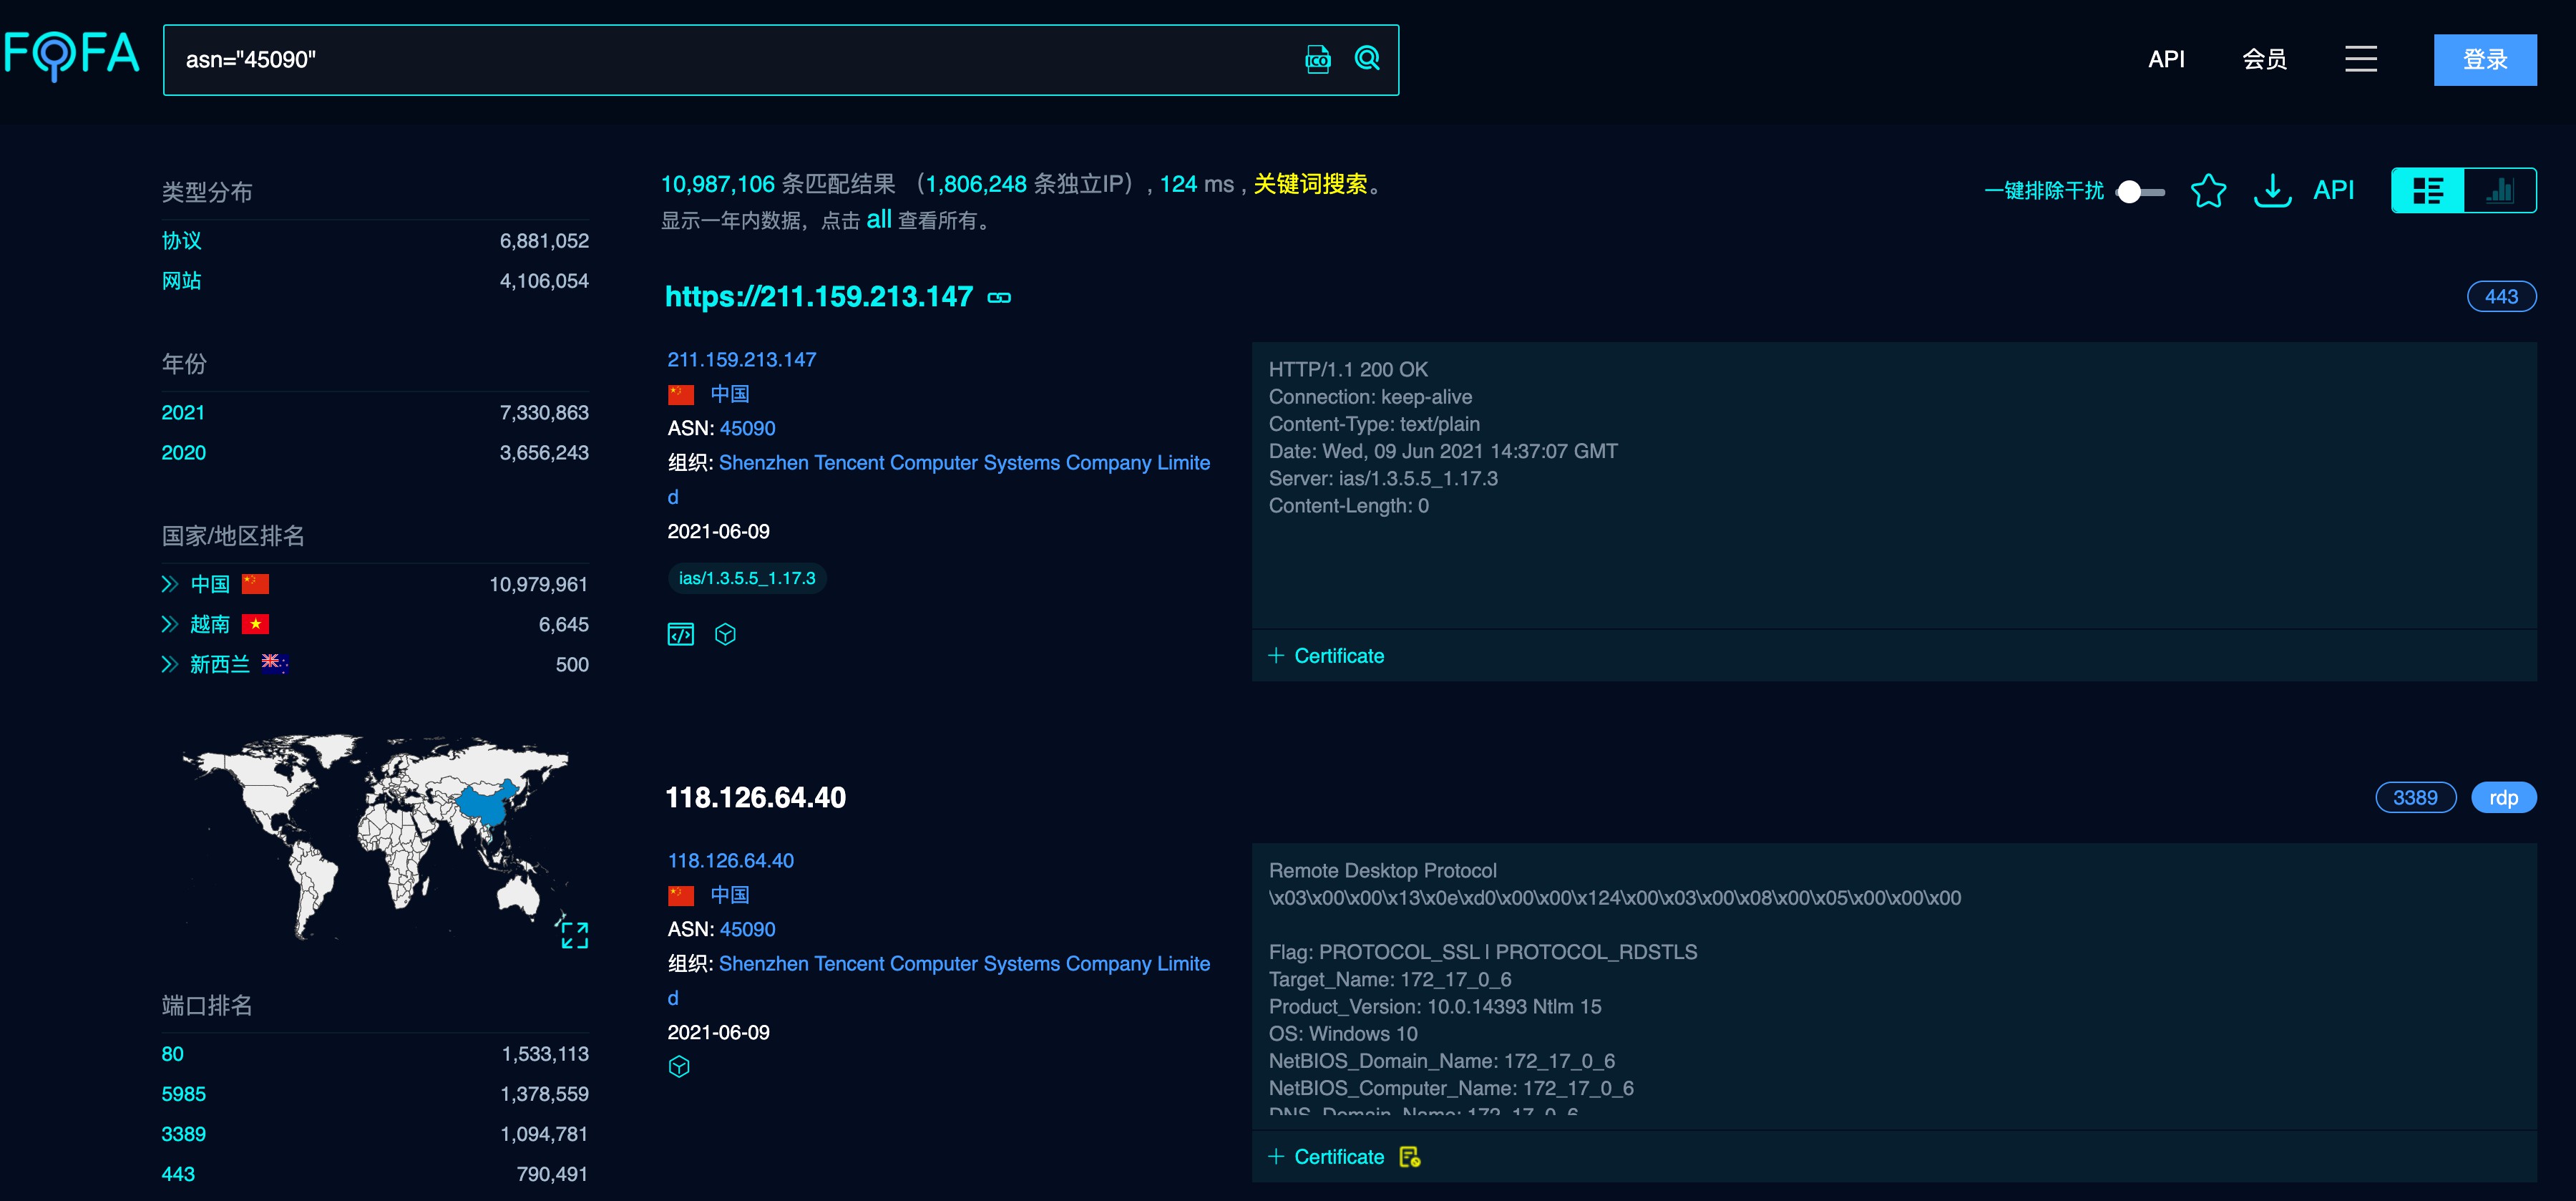Expand 越南 country ranking row
This screenshot has height=1201, width=2576.
[x=170, y=624]
